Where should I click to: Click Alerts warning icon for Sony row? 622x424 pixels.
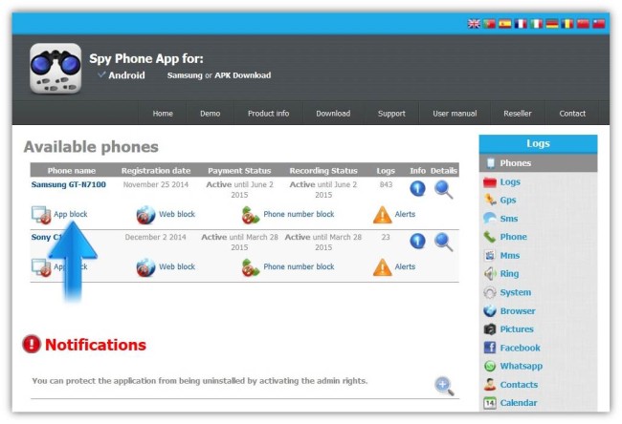pyautogui.click(x=383, y=267)
